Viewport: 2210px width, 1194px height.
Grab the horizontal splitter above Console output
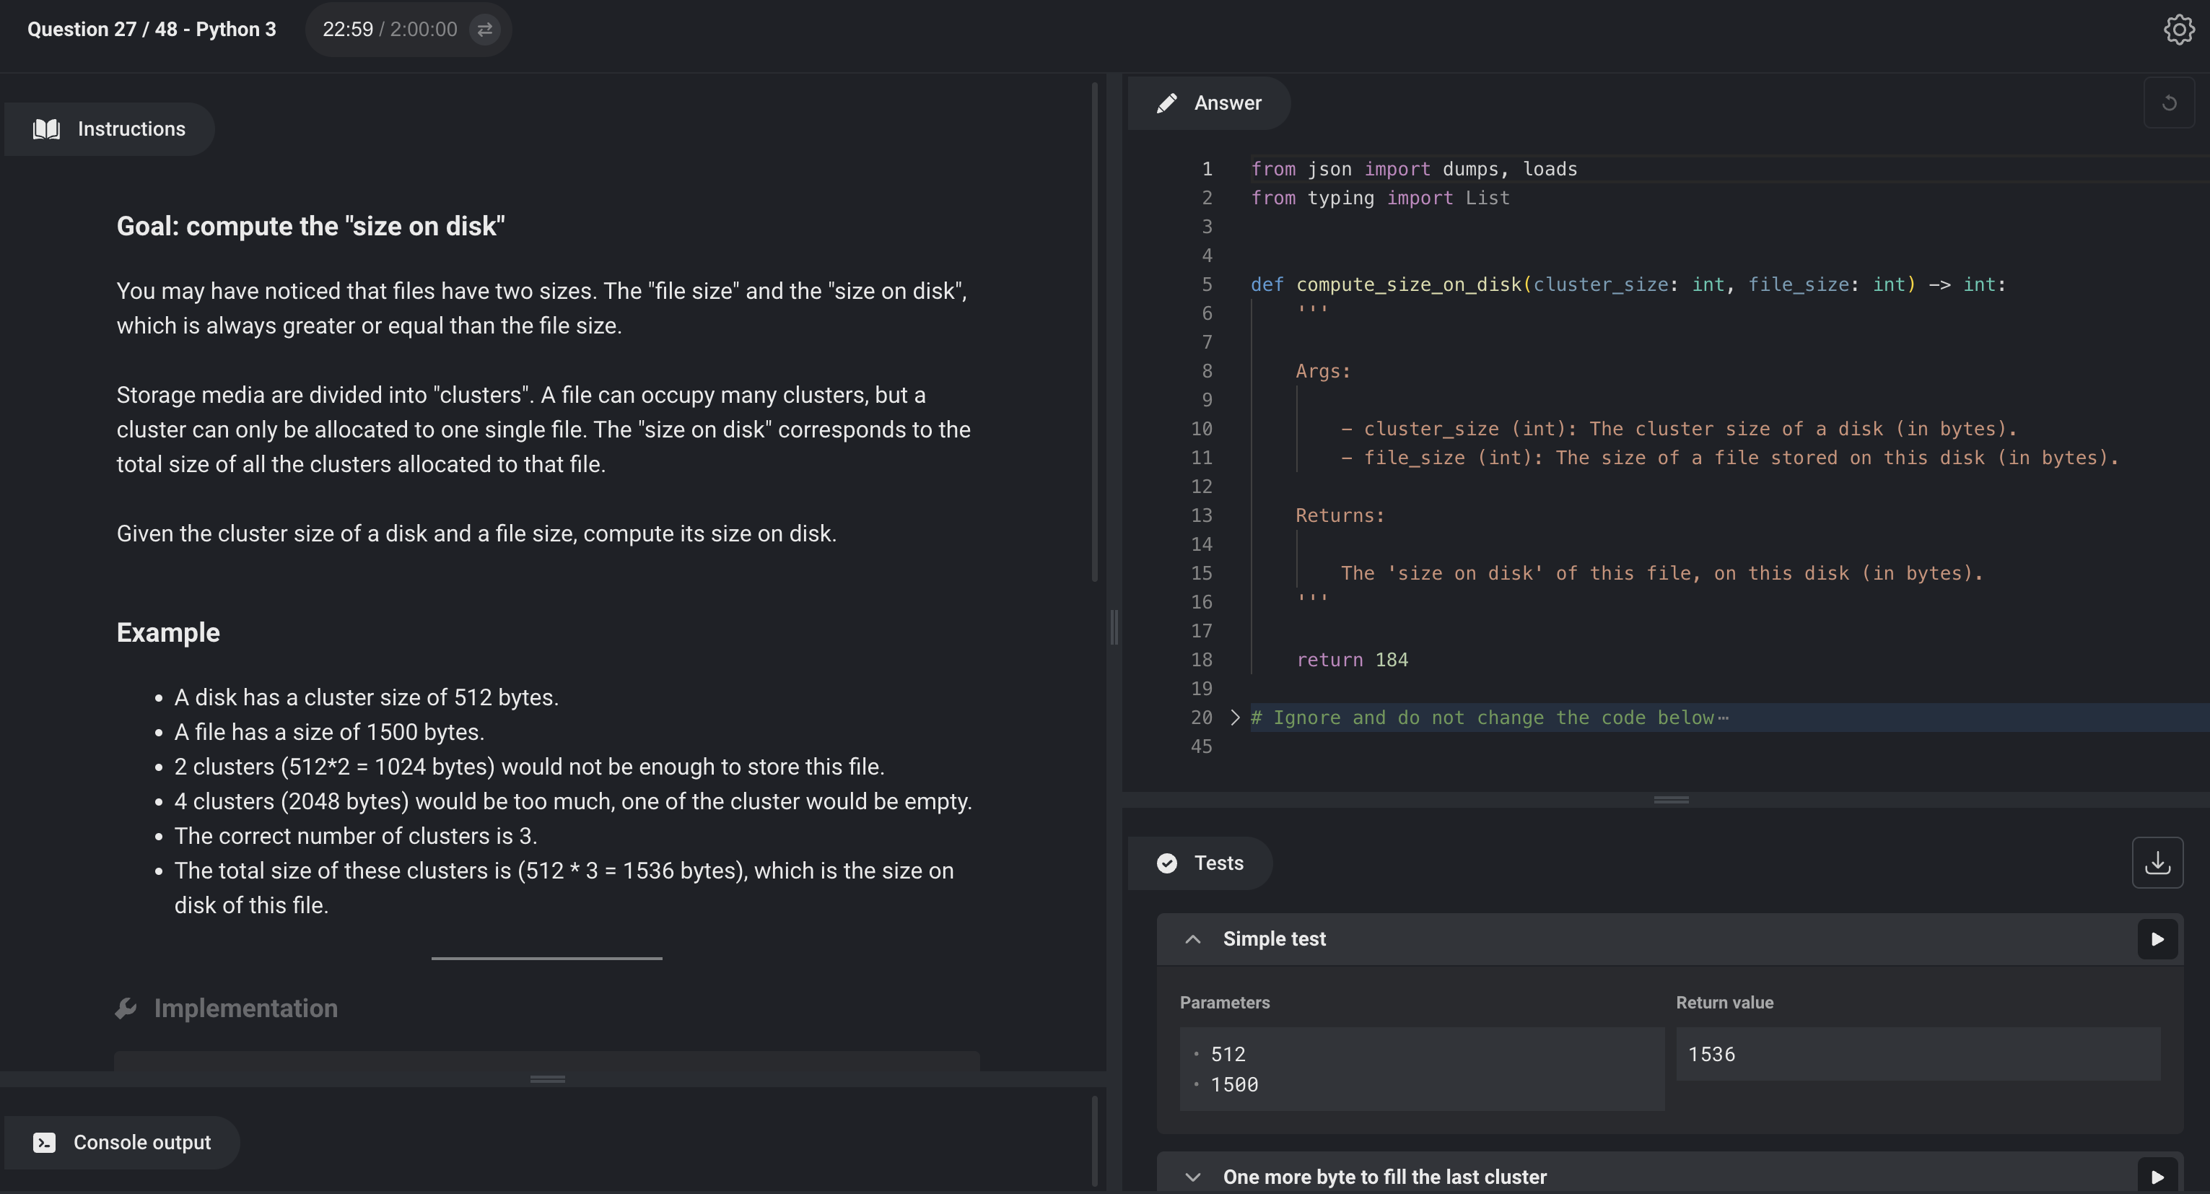click(547, 1079)
